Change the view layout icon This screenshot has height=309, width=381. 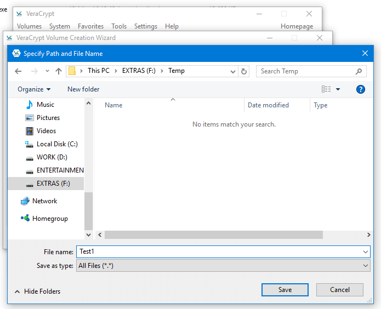point(326,89)
